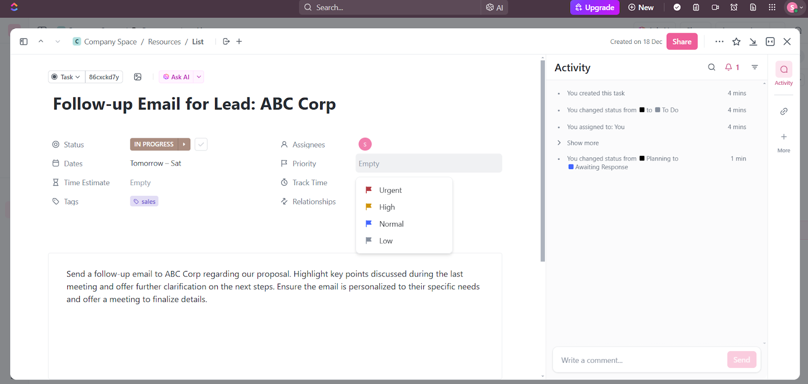This screenshot has width=808, height=384.
Task: Click the task pane vertical scrollbar
Action: point(543,161)
